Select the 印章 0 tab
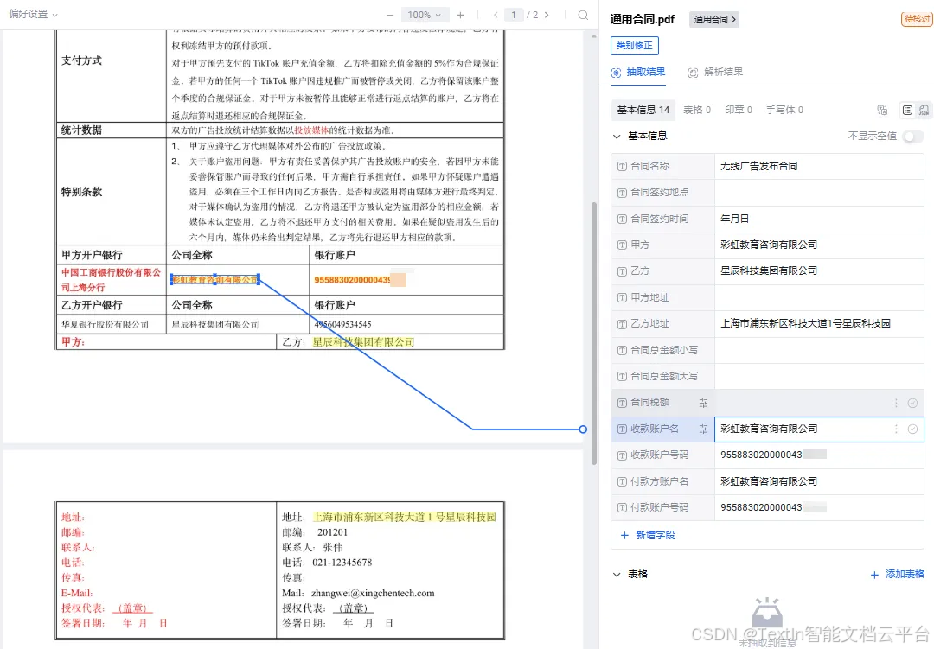 739,110
